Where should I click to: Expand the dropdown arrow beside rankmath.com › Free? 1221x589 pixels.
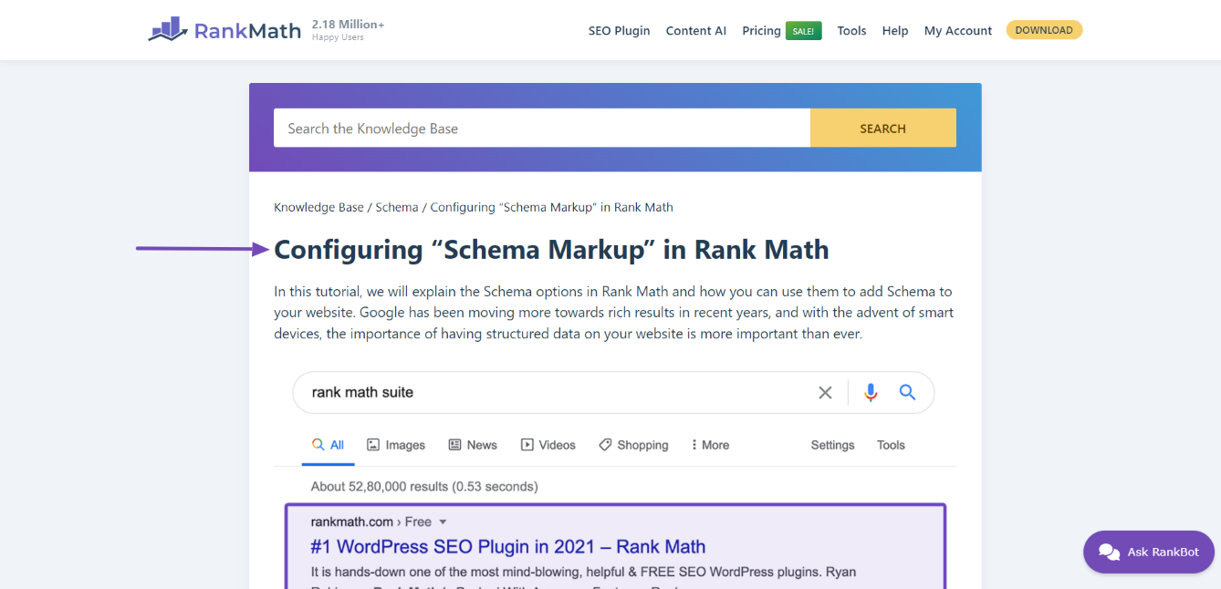coord(443,522)
